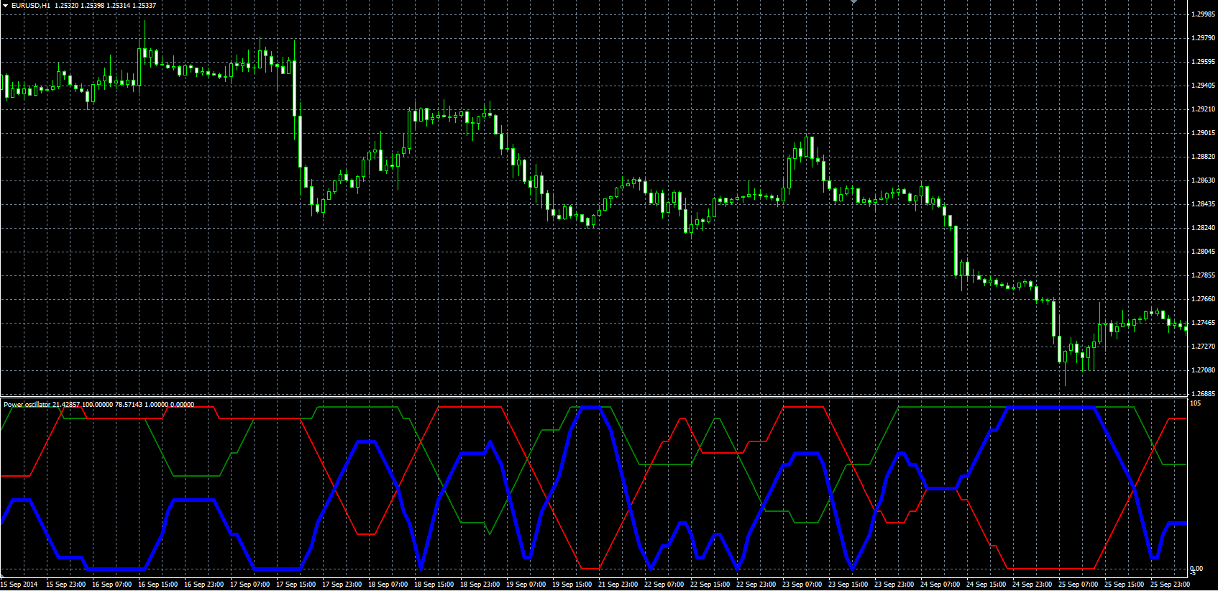The width and height of the screenshot is (1218, 591).
Task: Click the 17 Sep 23:00 time label
Action: (x=342, y=584)
